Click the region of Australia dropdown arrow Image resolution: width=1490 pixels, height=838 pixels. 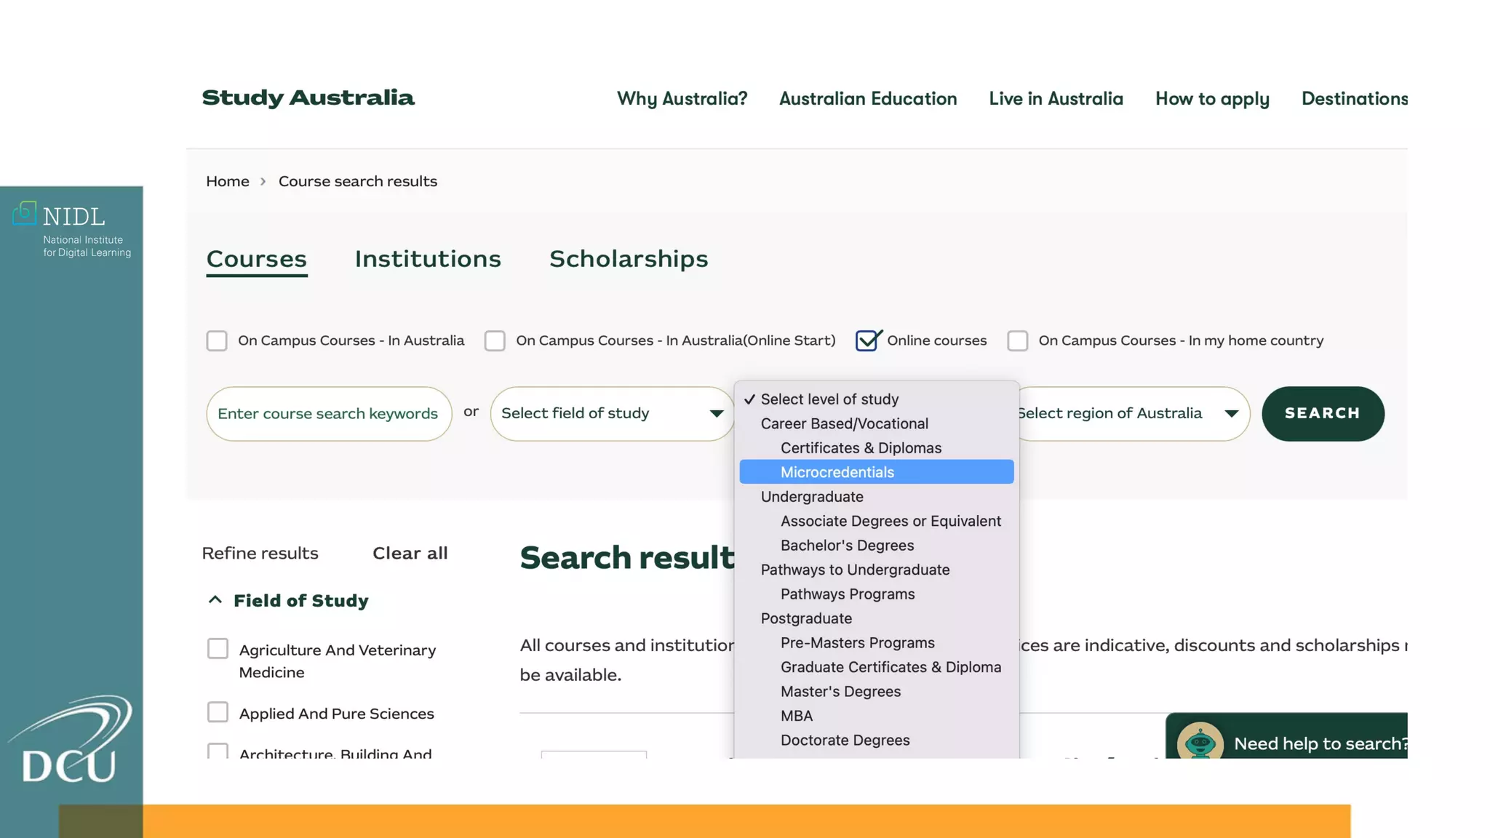coord(1231,413)
